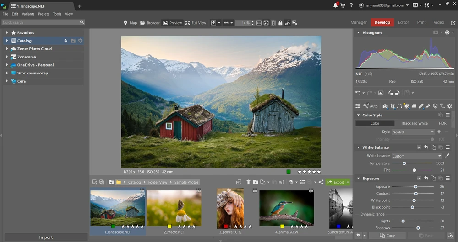458x242 pixels.
Task: Expand the Zoner Photo Cloud tree item
Action: 7,49
